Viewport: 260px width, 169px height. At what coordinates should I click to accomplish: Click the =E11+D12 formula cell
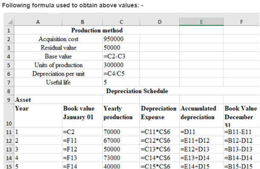click(201, 141)
